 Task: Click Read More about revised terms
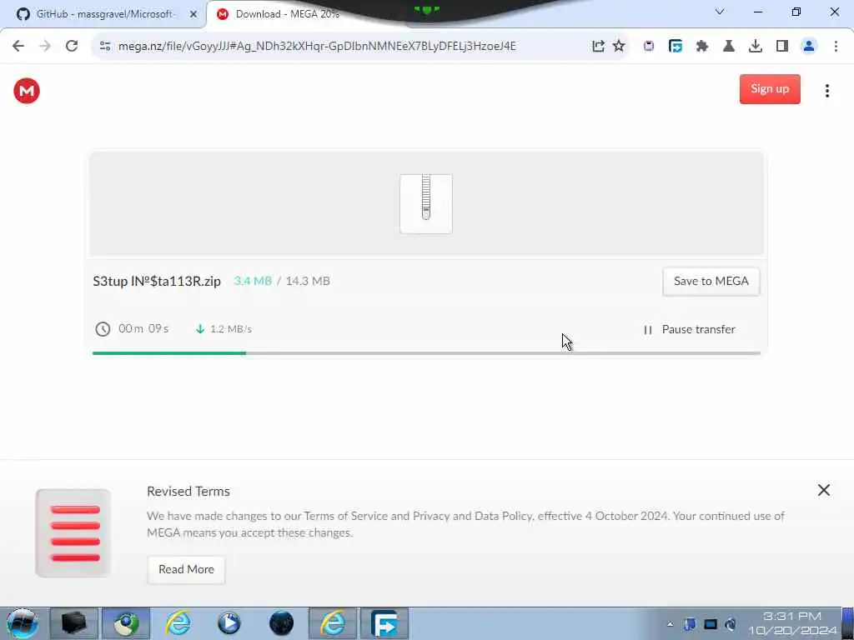coord(186,570)
